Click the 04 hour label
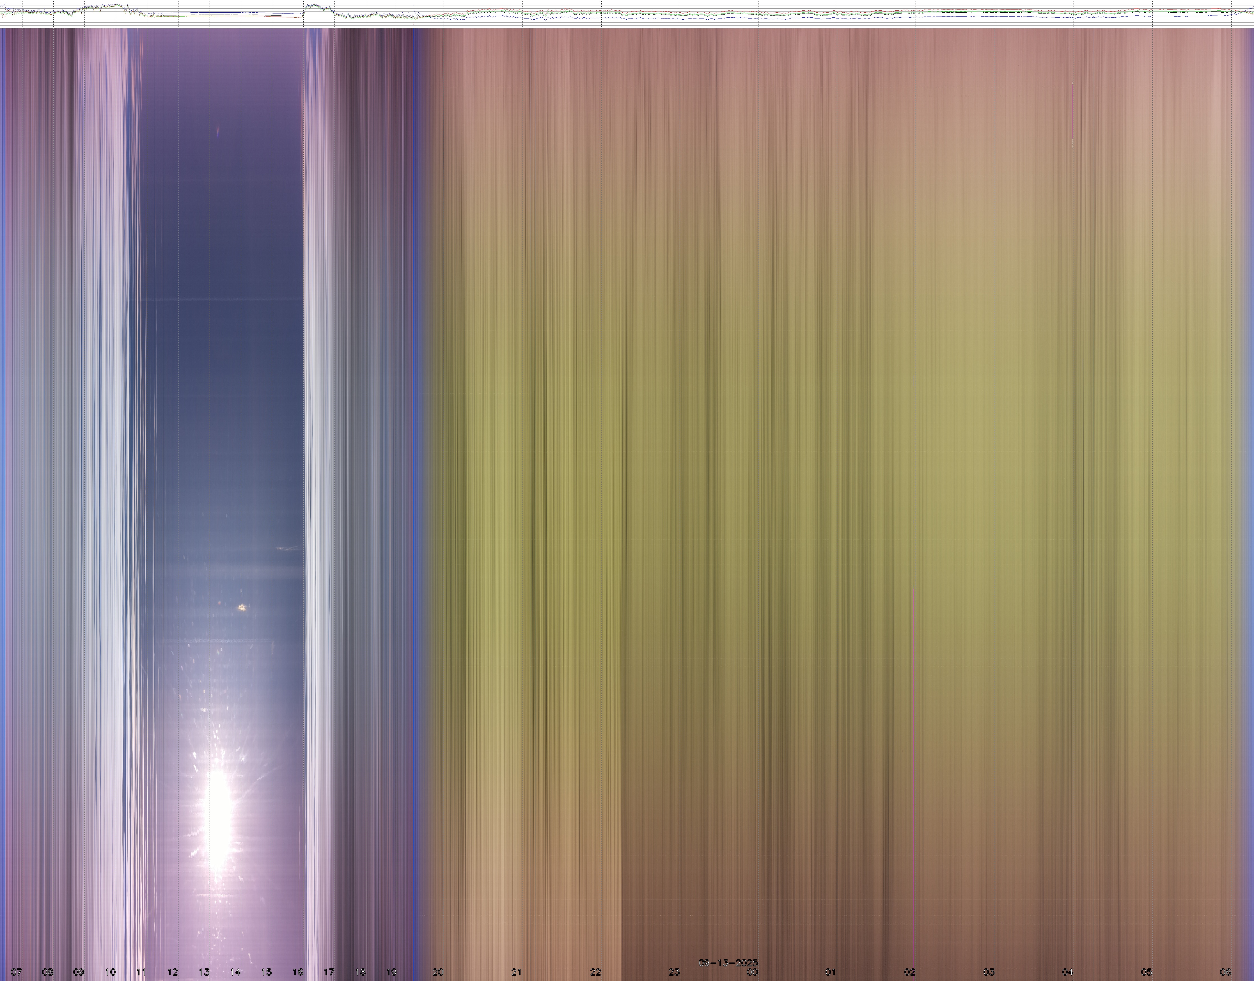Image resolution: width=1254 pixels, height=981 pixels. pos(1067,972)
